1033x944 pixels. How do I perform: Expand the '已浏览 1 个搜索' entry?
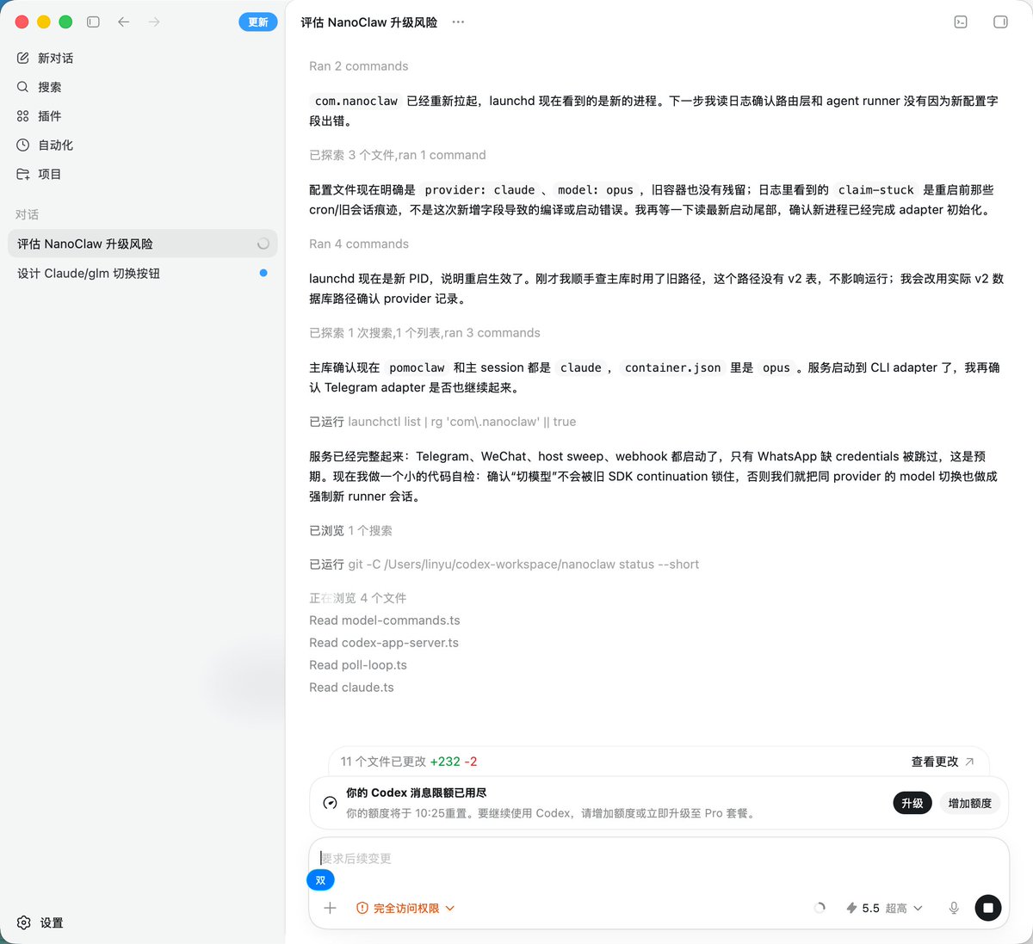tap(350, 531)
